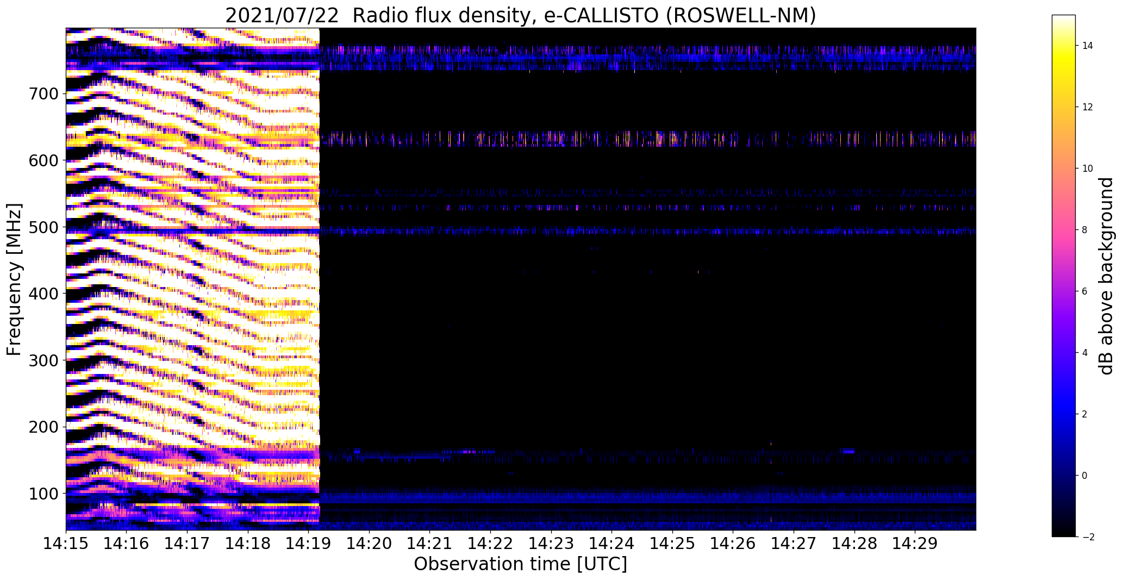Click the 500 frequency tick label
The height and width of the screenshot is (580, 1123).
45,227
